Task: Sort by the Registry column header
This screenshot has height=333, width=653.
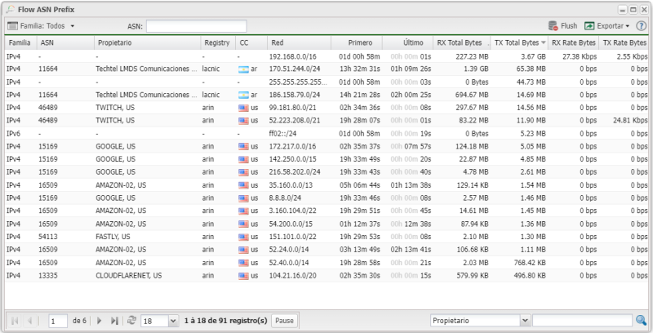Action: [217, 42]
